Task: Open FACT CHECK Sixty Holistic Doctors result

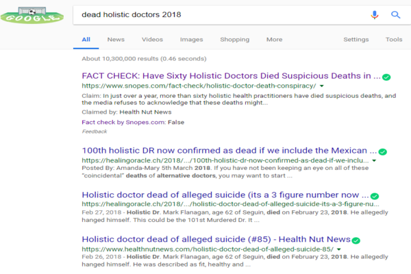Action: (231, 76)
